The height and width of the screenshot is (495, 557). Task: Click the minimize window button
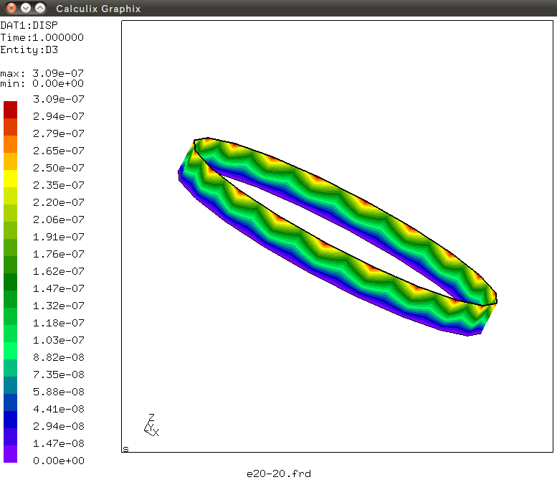click(26, 8)
